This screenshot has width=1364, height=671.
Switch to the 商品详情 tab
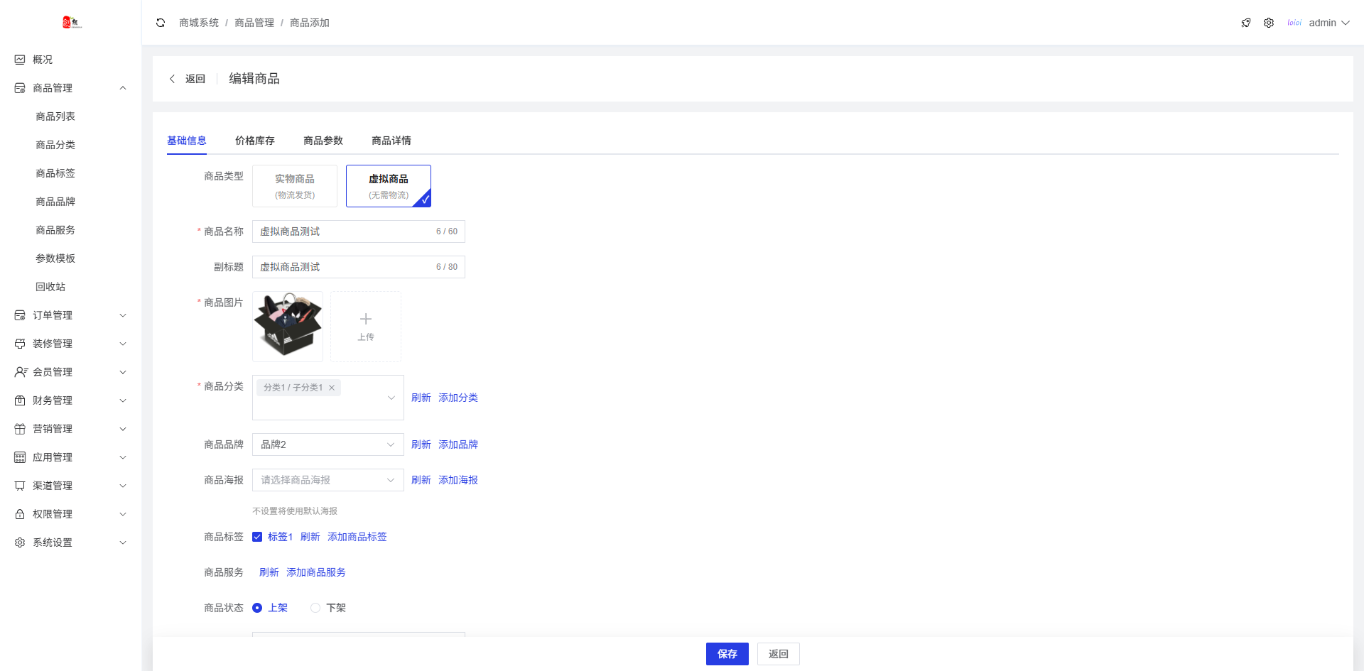391,141
